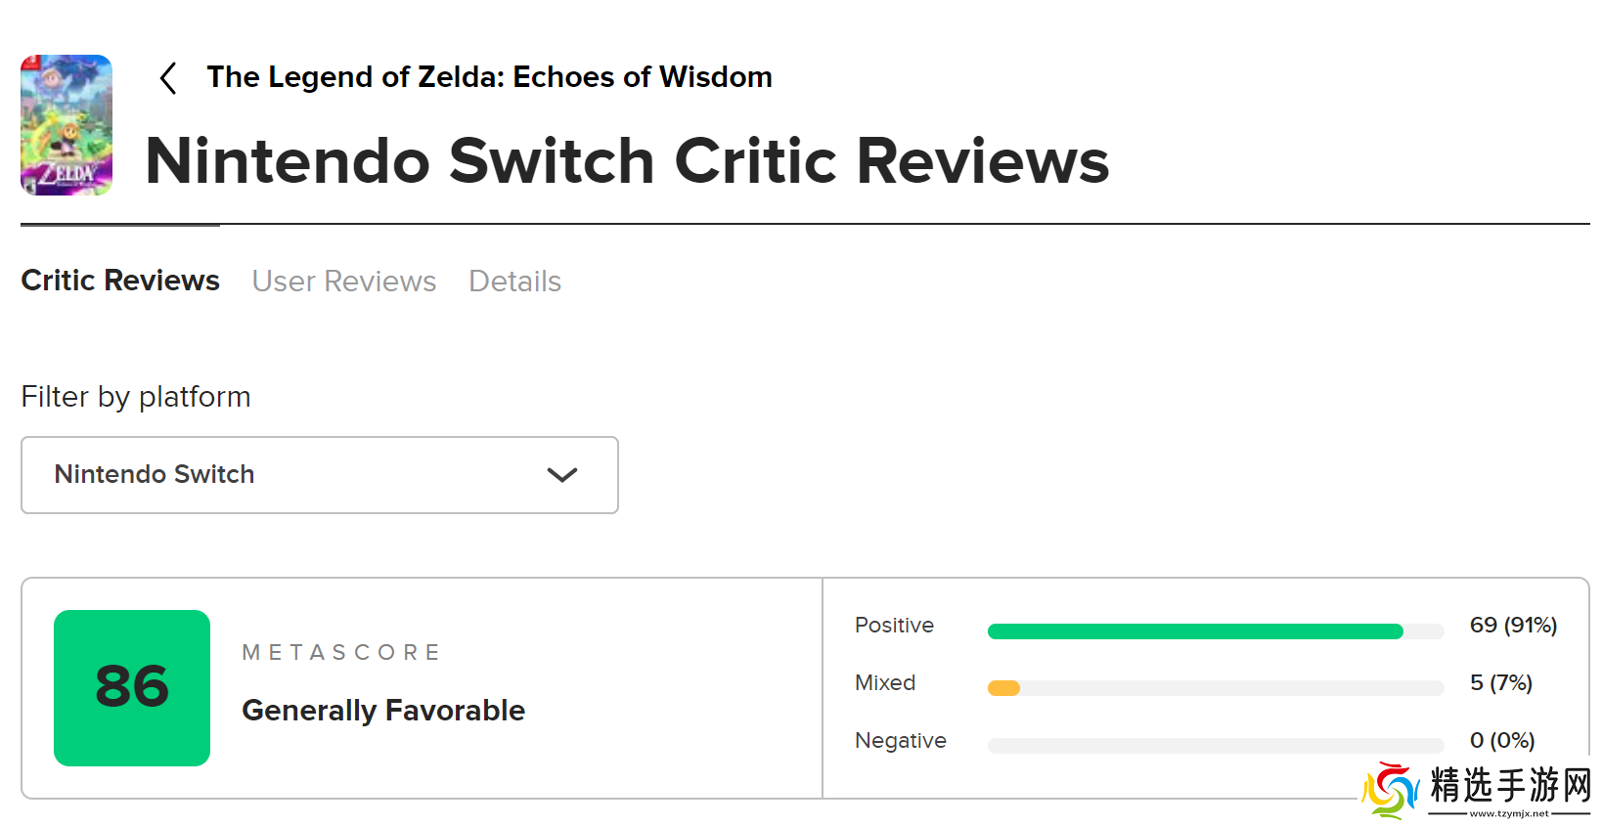Open the Zelda game cover thumbnail
This screenshot has height=826, width=1602.
(67, 125)
